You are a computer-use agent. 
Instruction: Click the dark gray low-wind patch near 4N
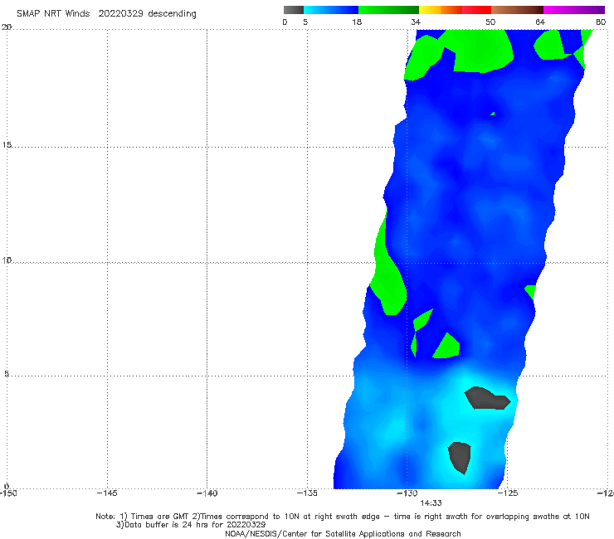coord(487,398)
